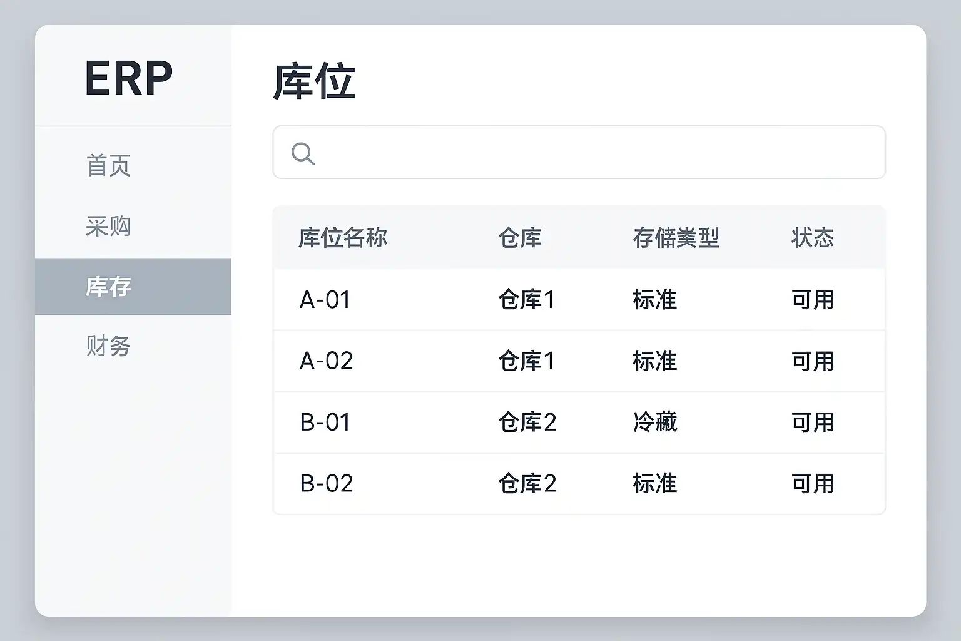Screen dimensions: 961x641
Task: Click the ERP logo
Action: 129,78
